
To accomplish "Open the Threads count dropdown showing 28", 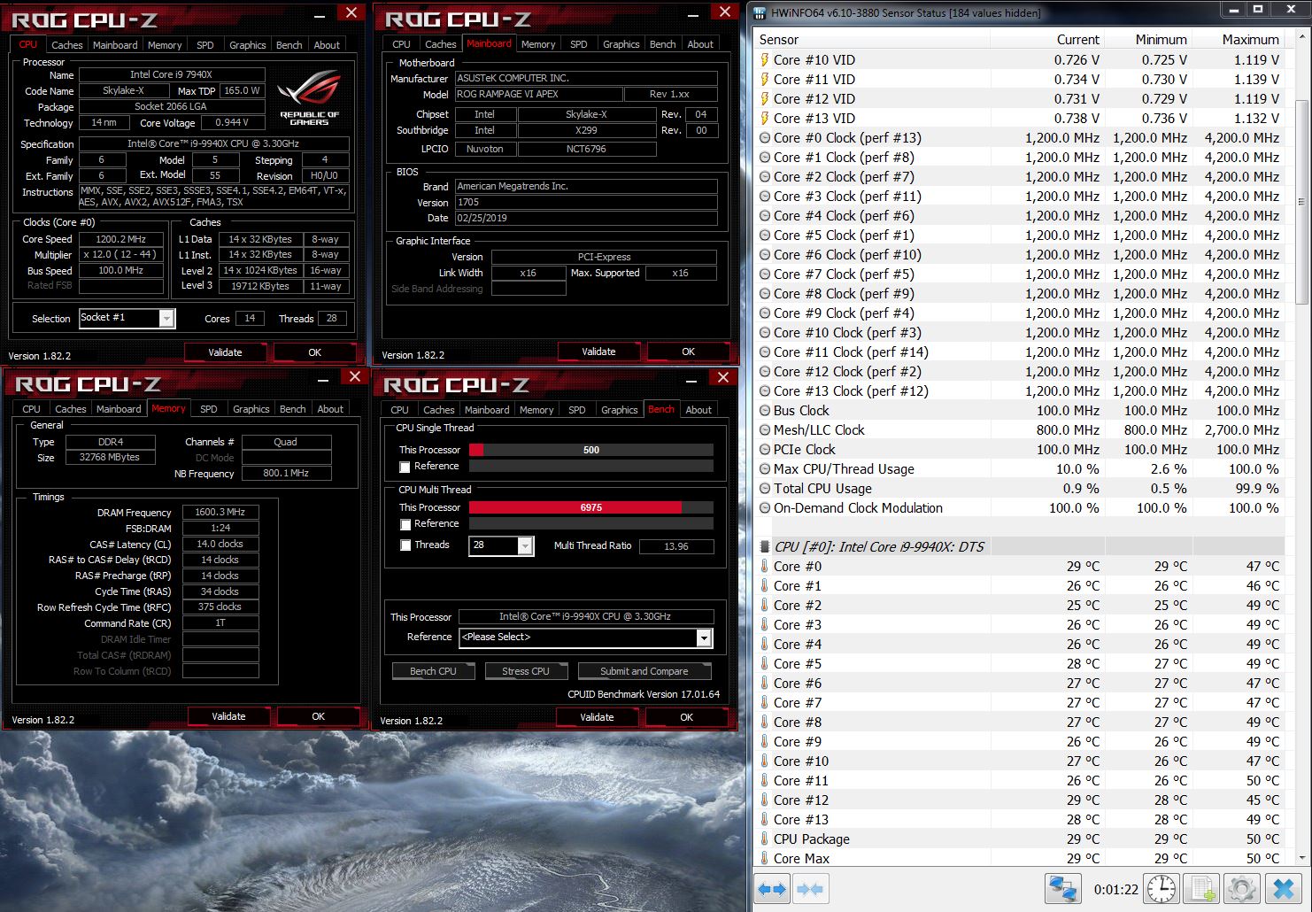I will coord(525,545).
